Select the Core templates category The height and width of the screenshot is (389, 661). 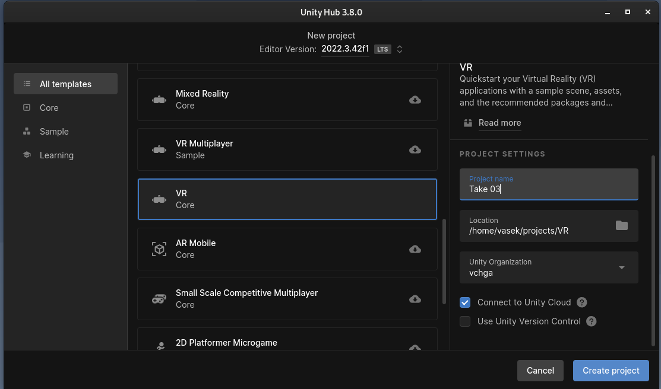click(x=49, y=108)
